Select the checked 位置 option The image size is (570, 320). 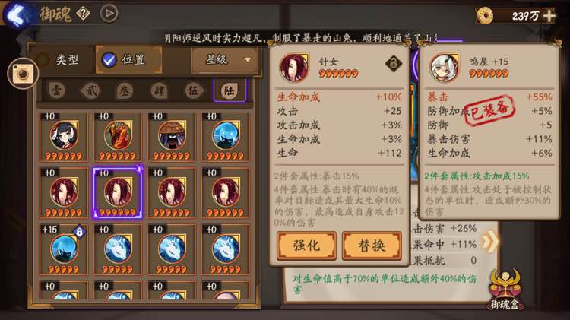128,59
